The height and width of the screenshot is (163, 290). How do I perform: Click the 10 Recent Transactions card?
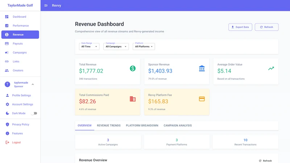245,142
